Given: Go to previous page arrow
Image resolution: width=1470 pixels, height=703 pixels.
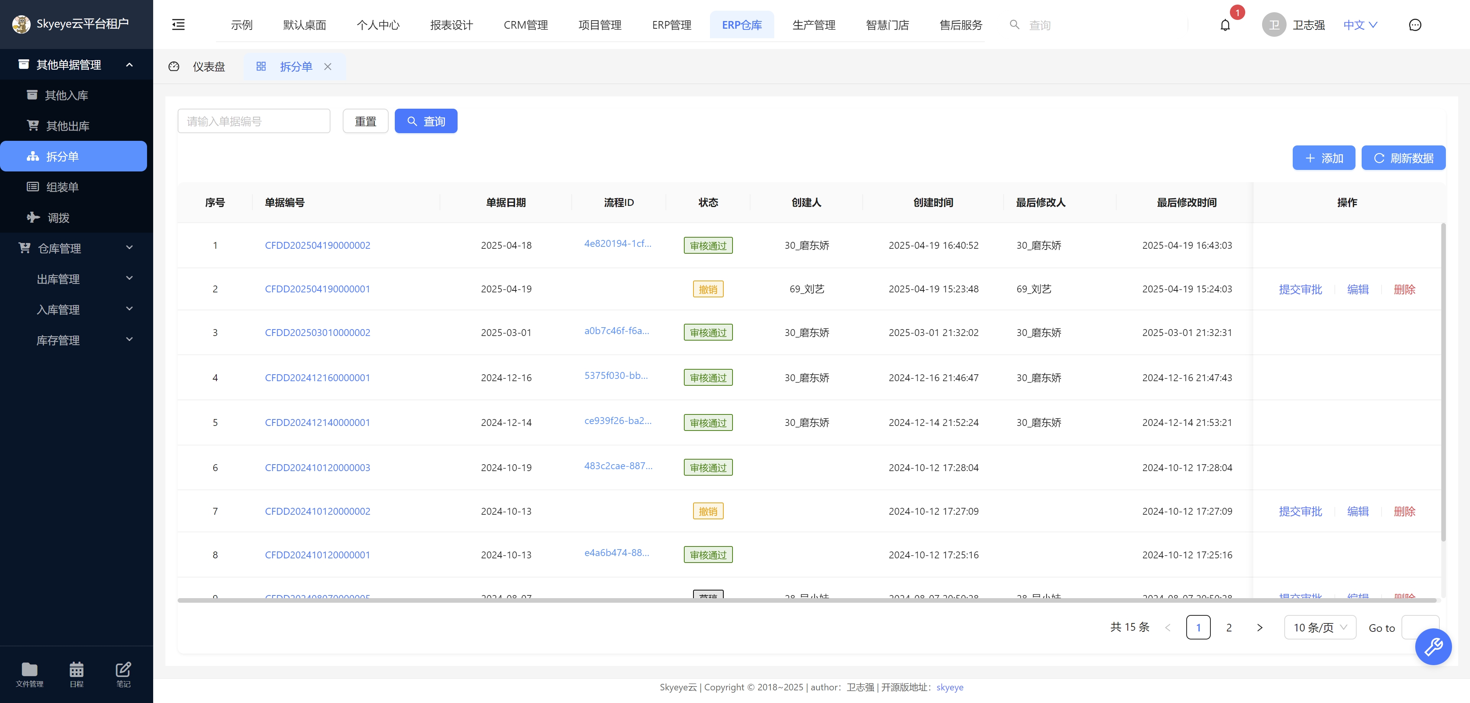Looking at the screenshot, I should pos(1167,628).
